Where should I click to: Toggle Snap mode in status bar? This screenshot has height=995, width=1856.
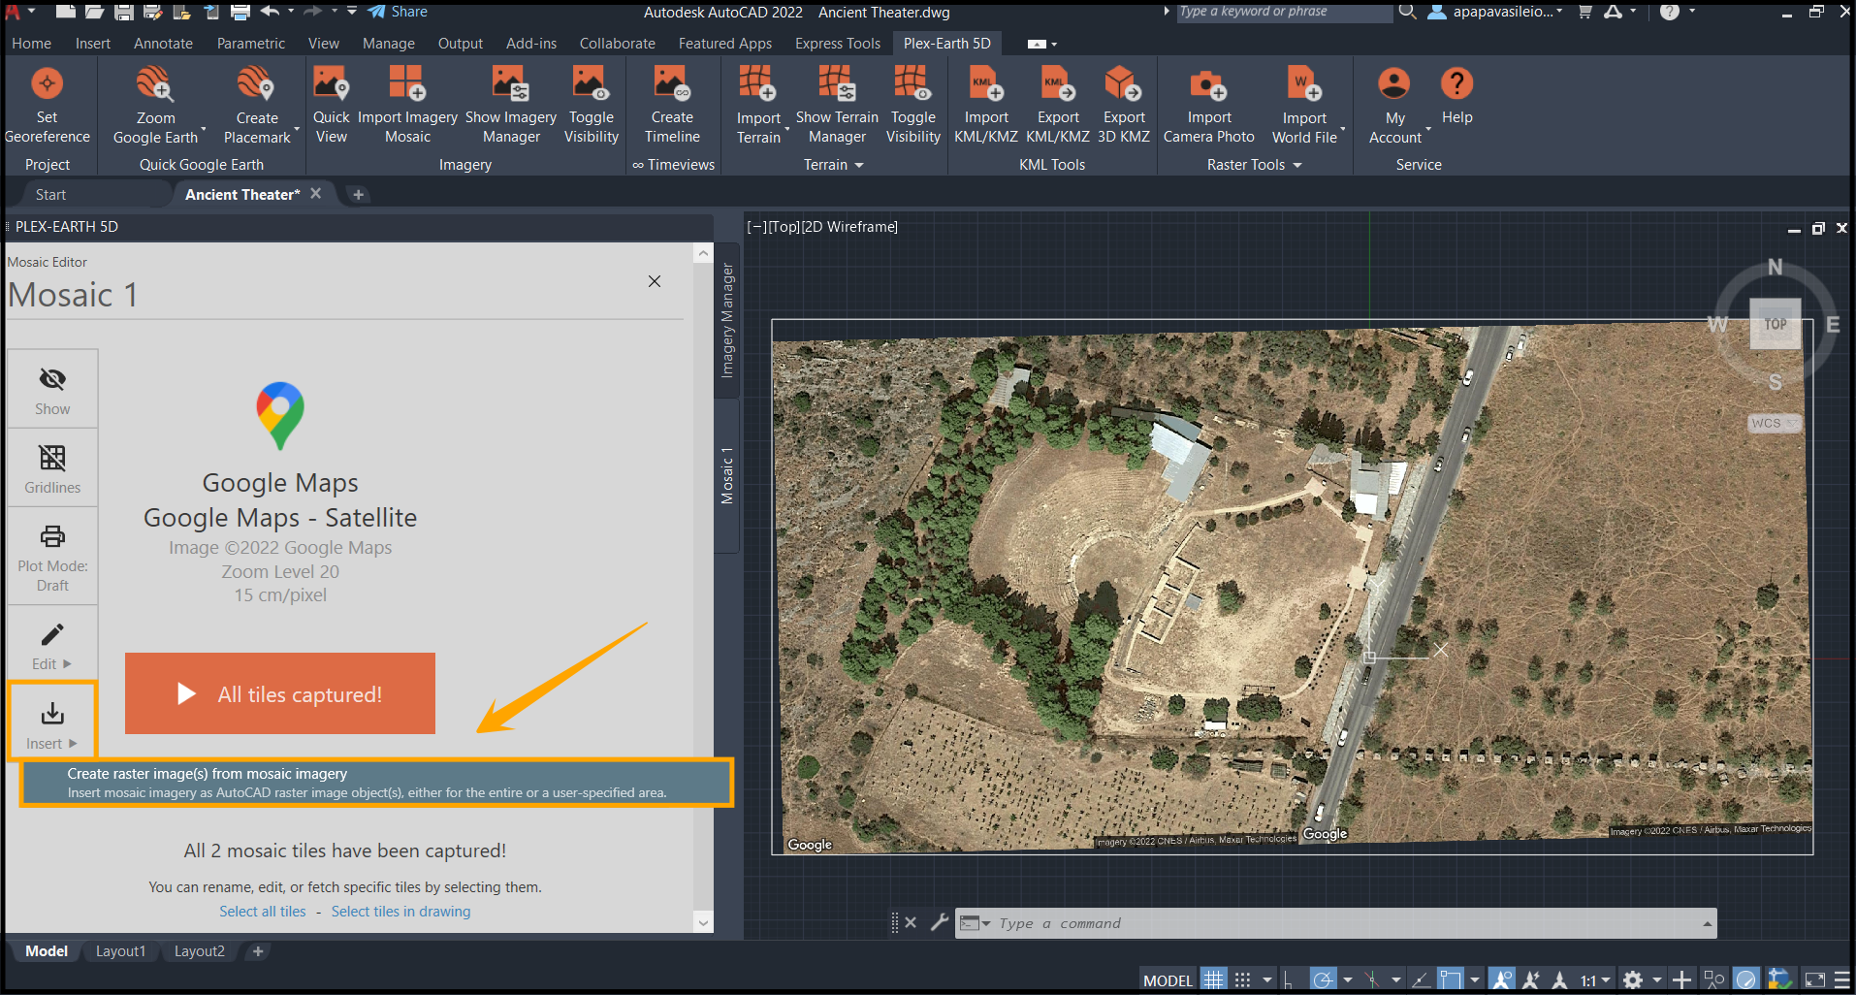pos(1242,979)
